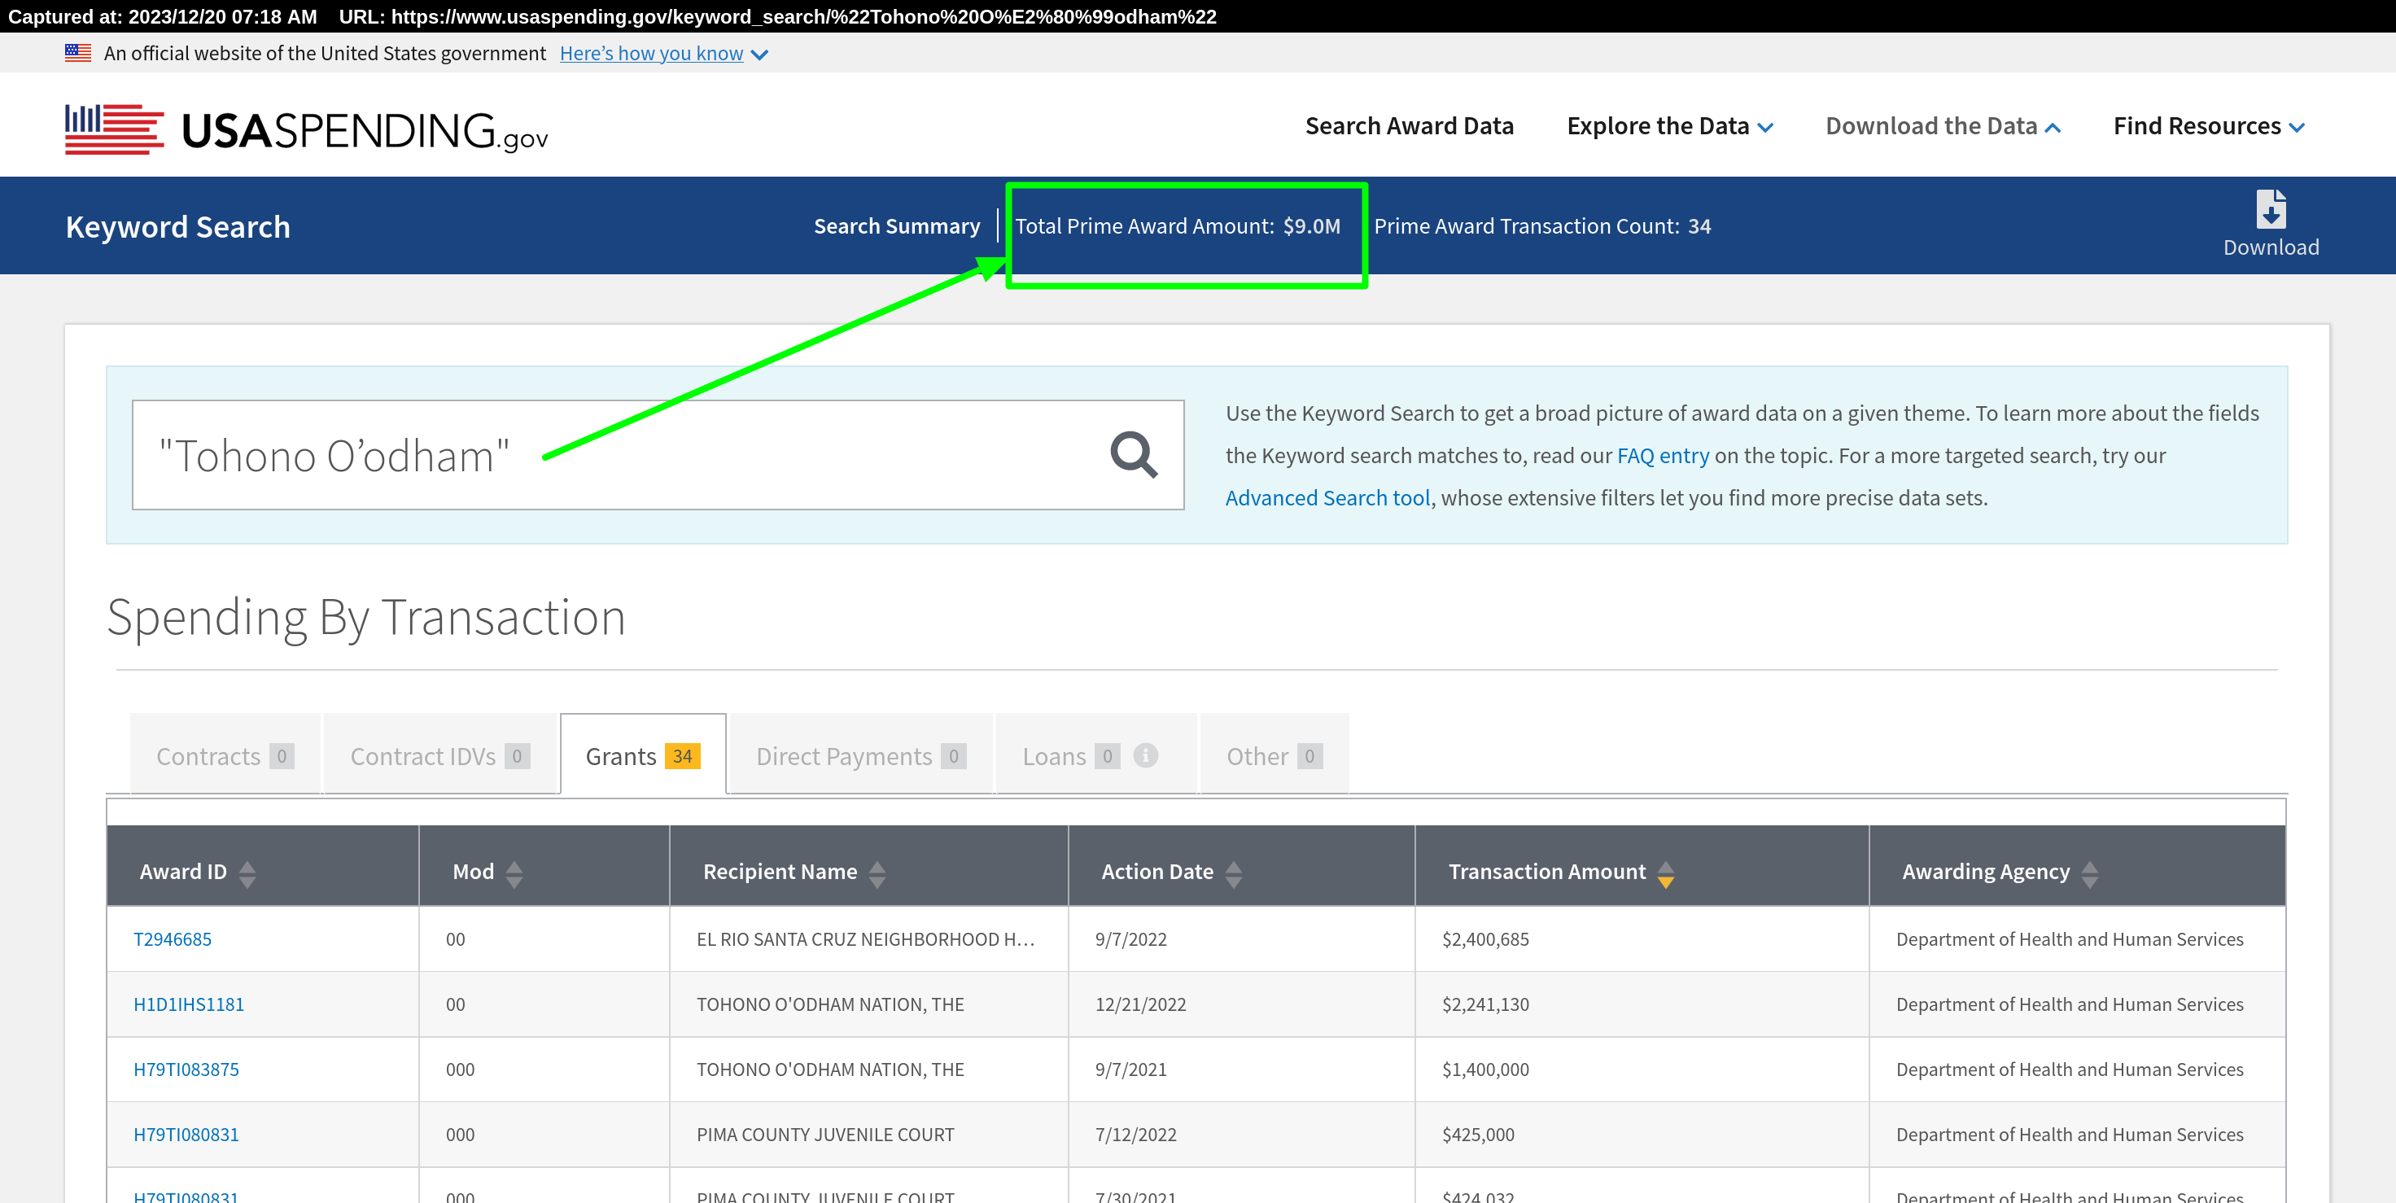Click the $425,000 transaction amount

1478,1134
